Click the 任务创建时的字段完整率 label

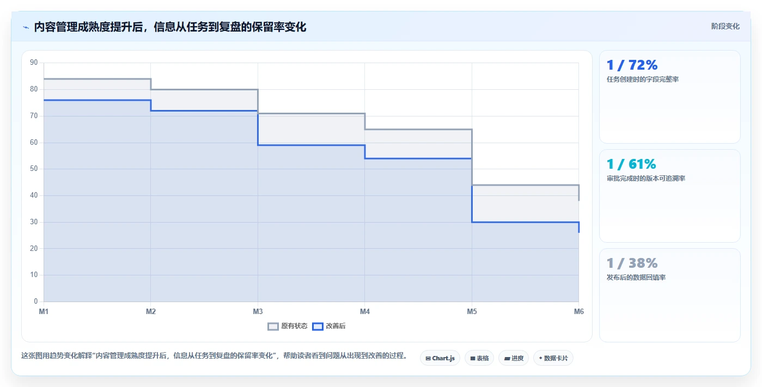(643, 79)
